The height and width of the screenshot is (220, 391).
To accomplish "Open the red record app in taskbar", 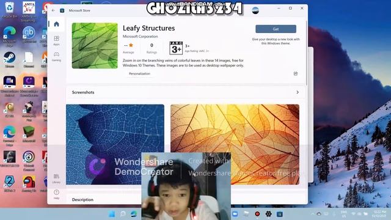I will point(257,214).
